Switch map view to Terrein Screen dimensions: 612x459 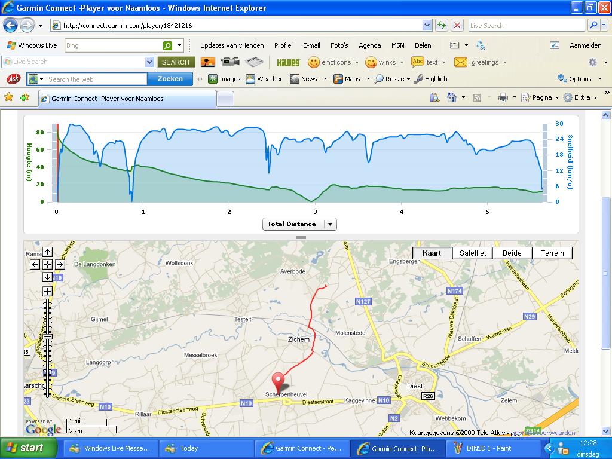[x=552, y=253]
